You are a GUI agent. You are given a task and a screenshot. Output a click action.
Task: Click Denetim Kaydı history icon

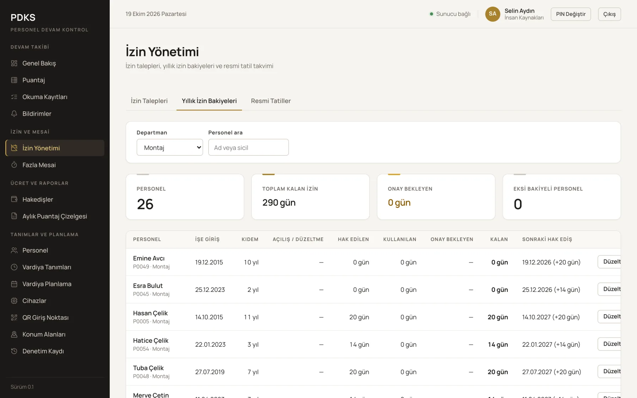(14, 351)
